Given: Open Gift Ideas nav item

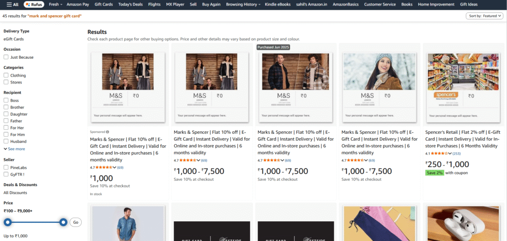Looking at the screenshot, I should (x=468, y=4).
